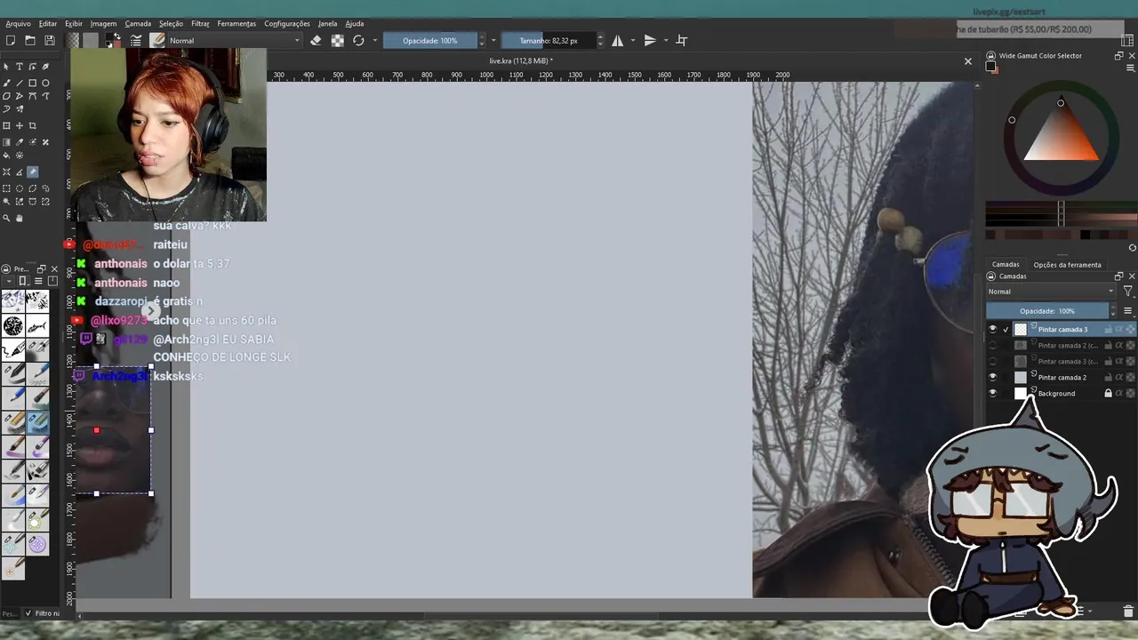The height and width of the screenshot is (640, 1138).
Task: Open the wrap-around mode icon
Action: coord(682,40)
